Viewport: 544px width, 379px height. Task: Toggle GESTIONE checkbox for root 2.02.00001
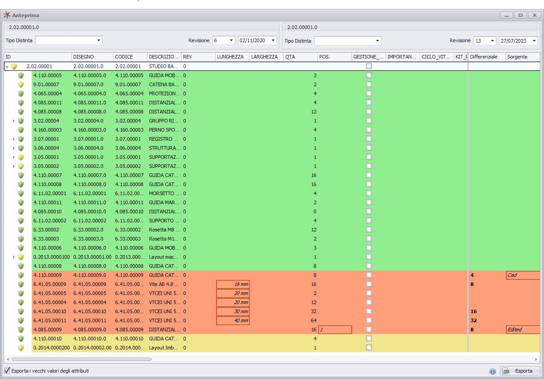tap(369, 66)
